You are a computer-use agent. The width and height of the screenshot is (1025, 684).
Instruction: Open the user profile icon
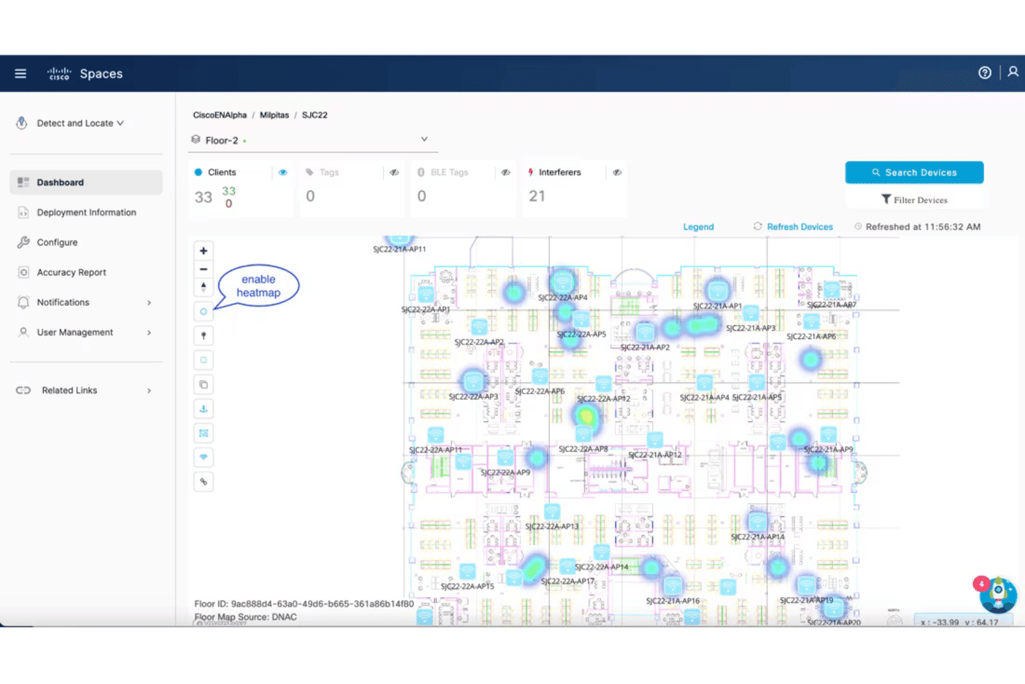pyautogui.click(x=1013, y=72)
